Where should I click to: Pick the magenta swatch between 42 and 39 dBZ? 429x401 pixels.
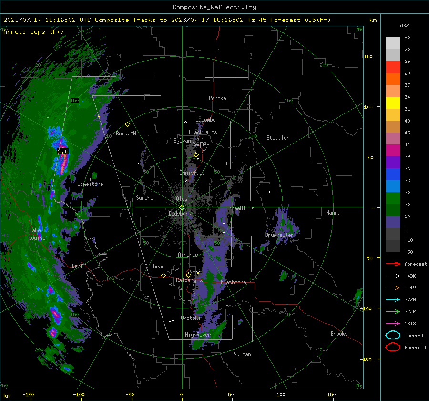pyautogui.click(x=393, y=151)
